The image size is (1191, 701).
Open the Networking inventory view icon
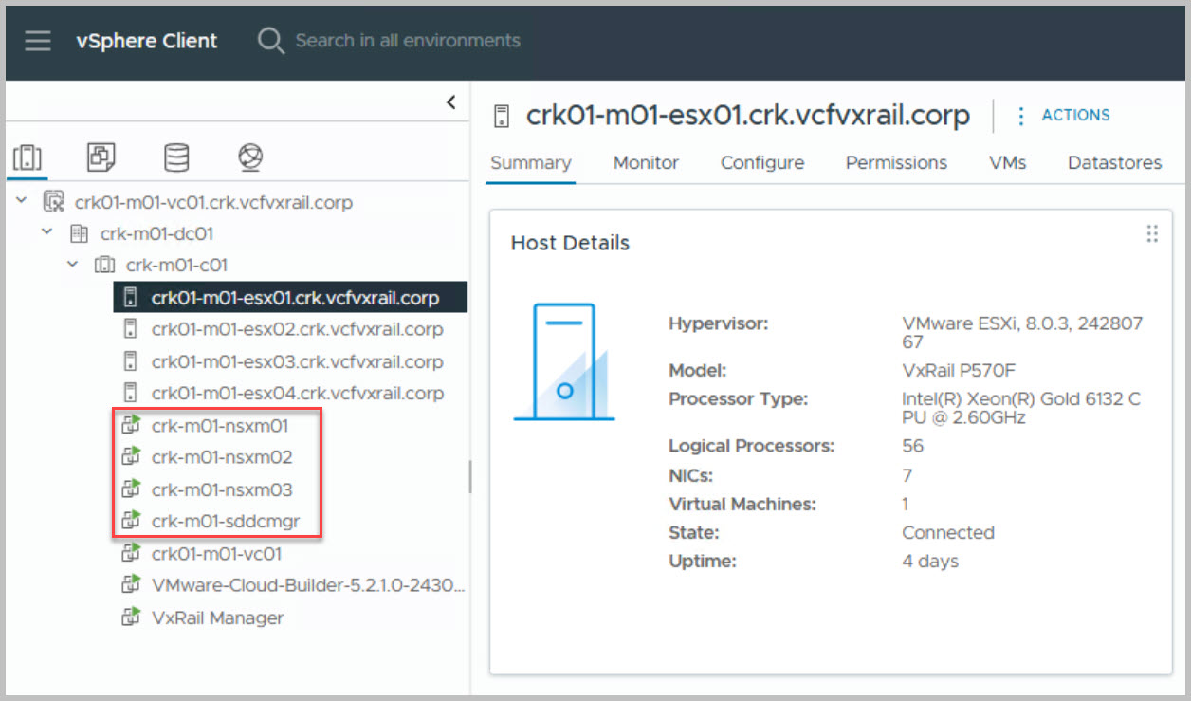click(250, 157)
